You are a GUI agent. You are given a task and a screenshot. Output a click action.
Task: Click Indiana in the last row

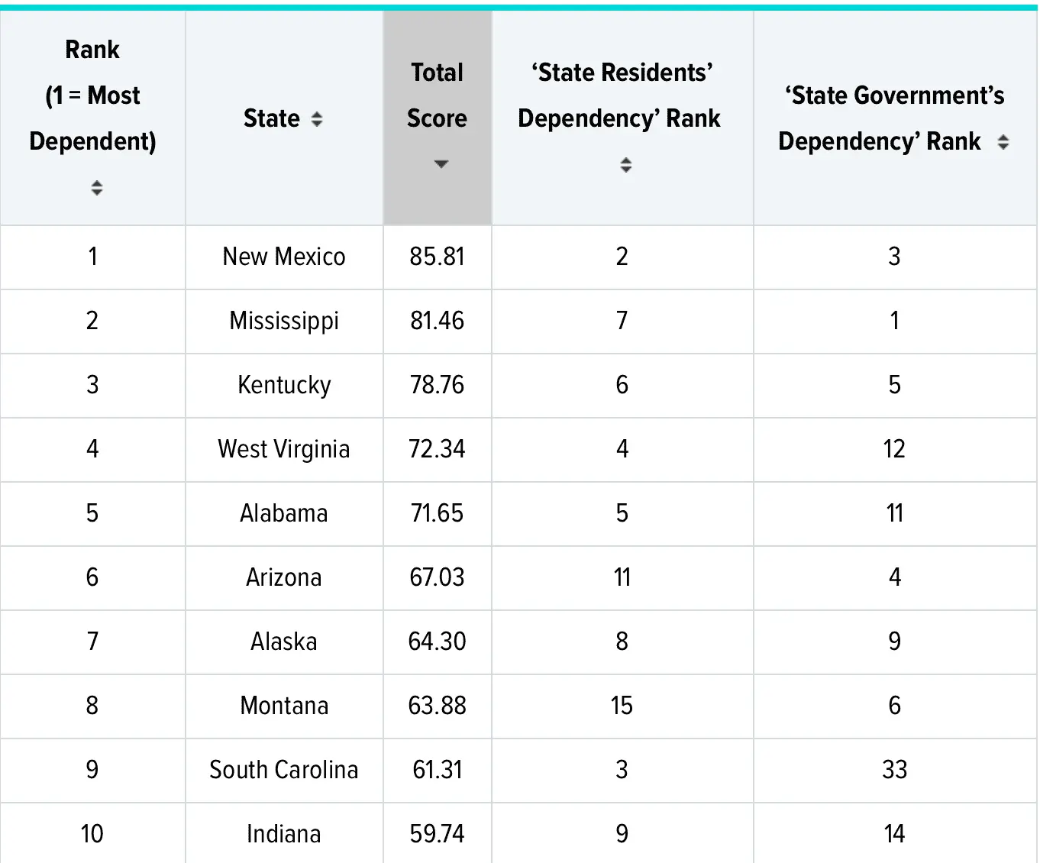[x=283, y=834]
